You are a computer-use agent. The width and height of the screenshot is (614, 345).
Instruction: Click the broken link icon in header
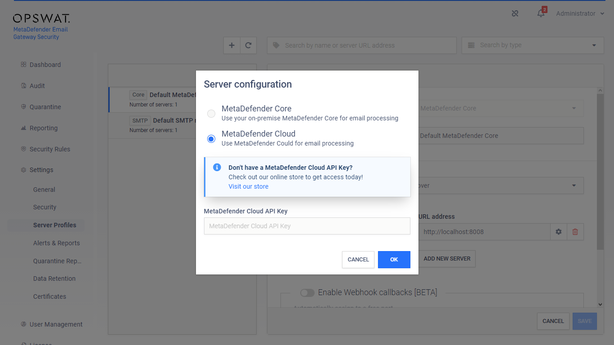tap(515, 13)
